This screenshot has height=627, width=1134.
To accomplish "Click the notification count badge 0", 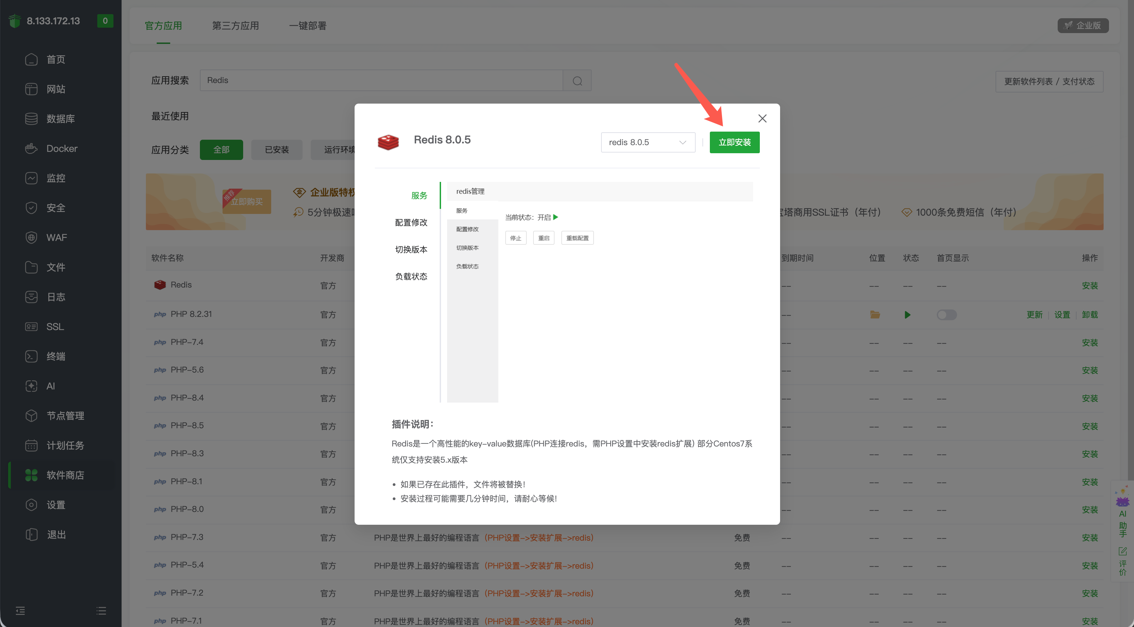I will (x=105, y=21).
